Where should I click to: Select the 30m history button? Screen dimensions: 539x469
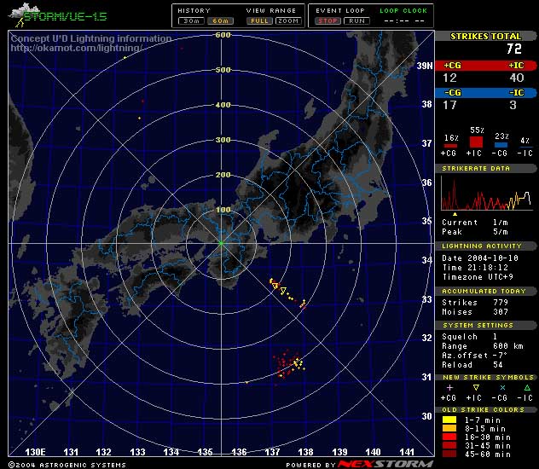[191, 20]
